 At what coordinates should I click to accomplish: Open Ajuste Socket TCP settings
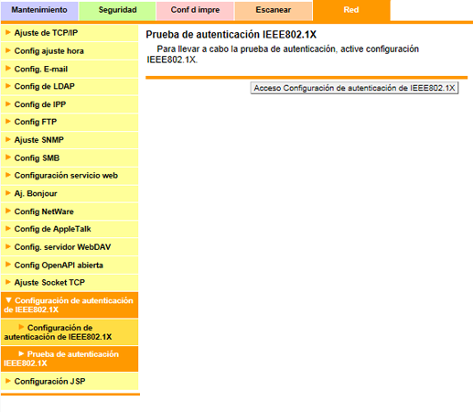(x=70, y=282)
